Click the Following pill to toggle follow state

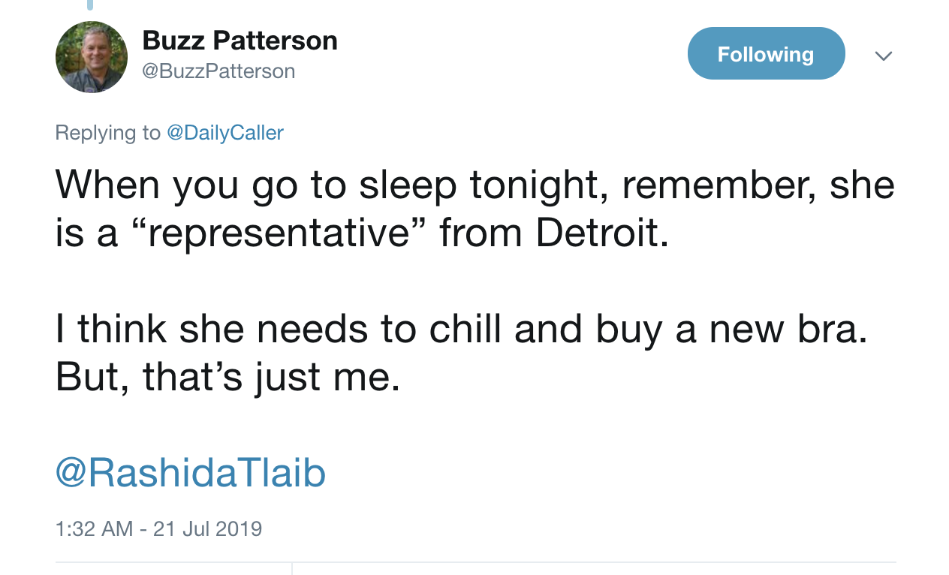[766, 53]
